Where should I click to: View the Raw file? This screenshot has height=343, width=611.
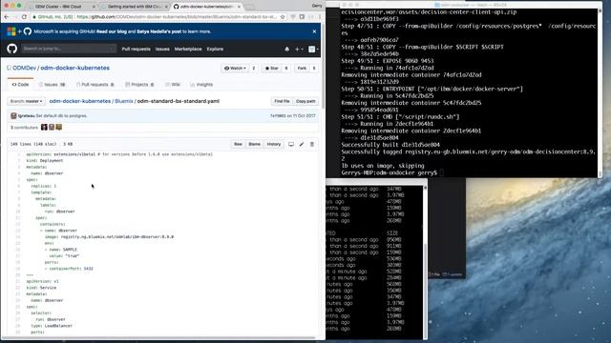(238, 144)
